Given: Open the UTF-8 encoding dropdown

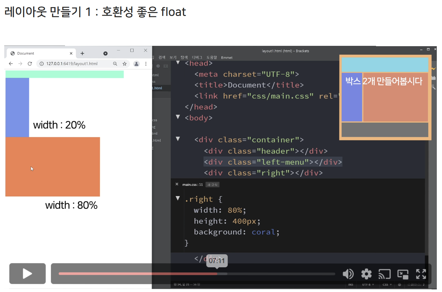Looking at the screenshot, I should [x=368, y=285].
